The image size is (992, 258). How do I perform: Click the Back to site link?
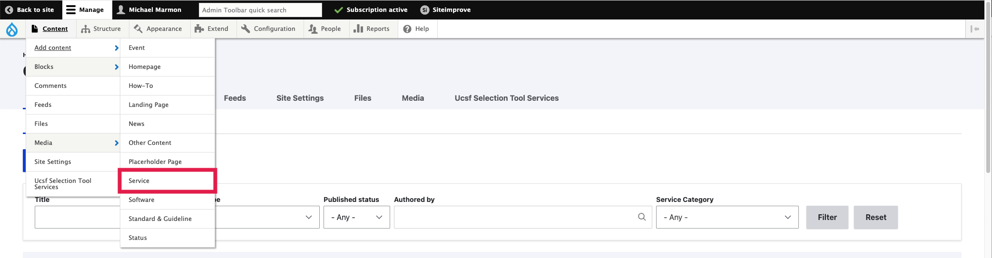pyautogui.click(x=29, y=10)
